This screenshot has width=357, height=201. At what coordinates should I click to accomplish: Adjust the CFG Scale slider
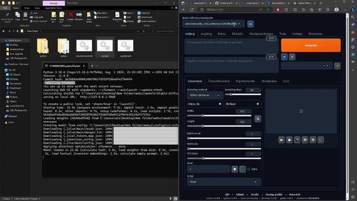point(224,159)
